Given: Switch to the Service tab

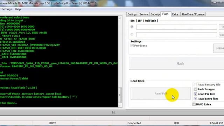Looking at the screenshot, I should [x=143, y=14].
